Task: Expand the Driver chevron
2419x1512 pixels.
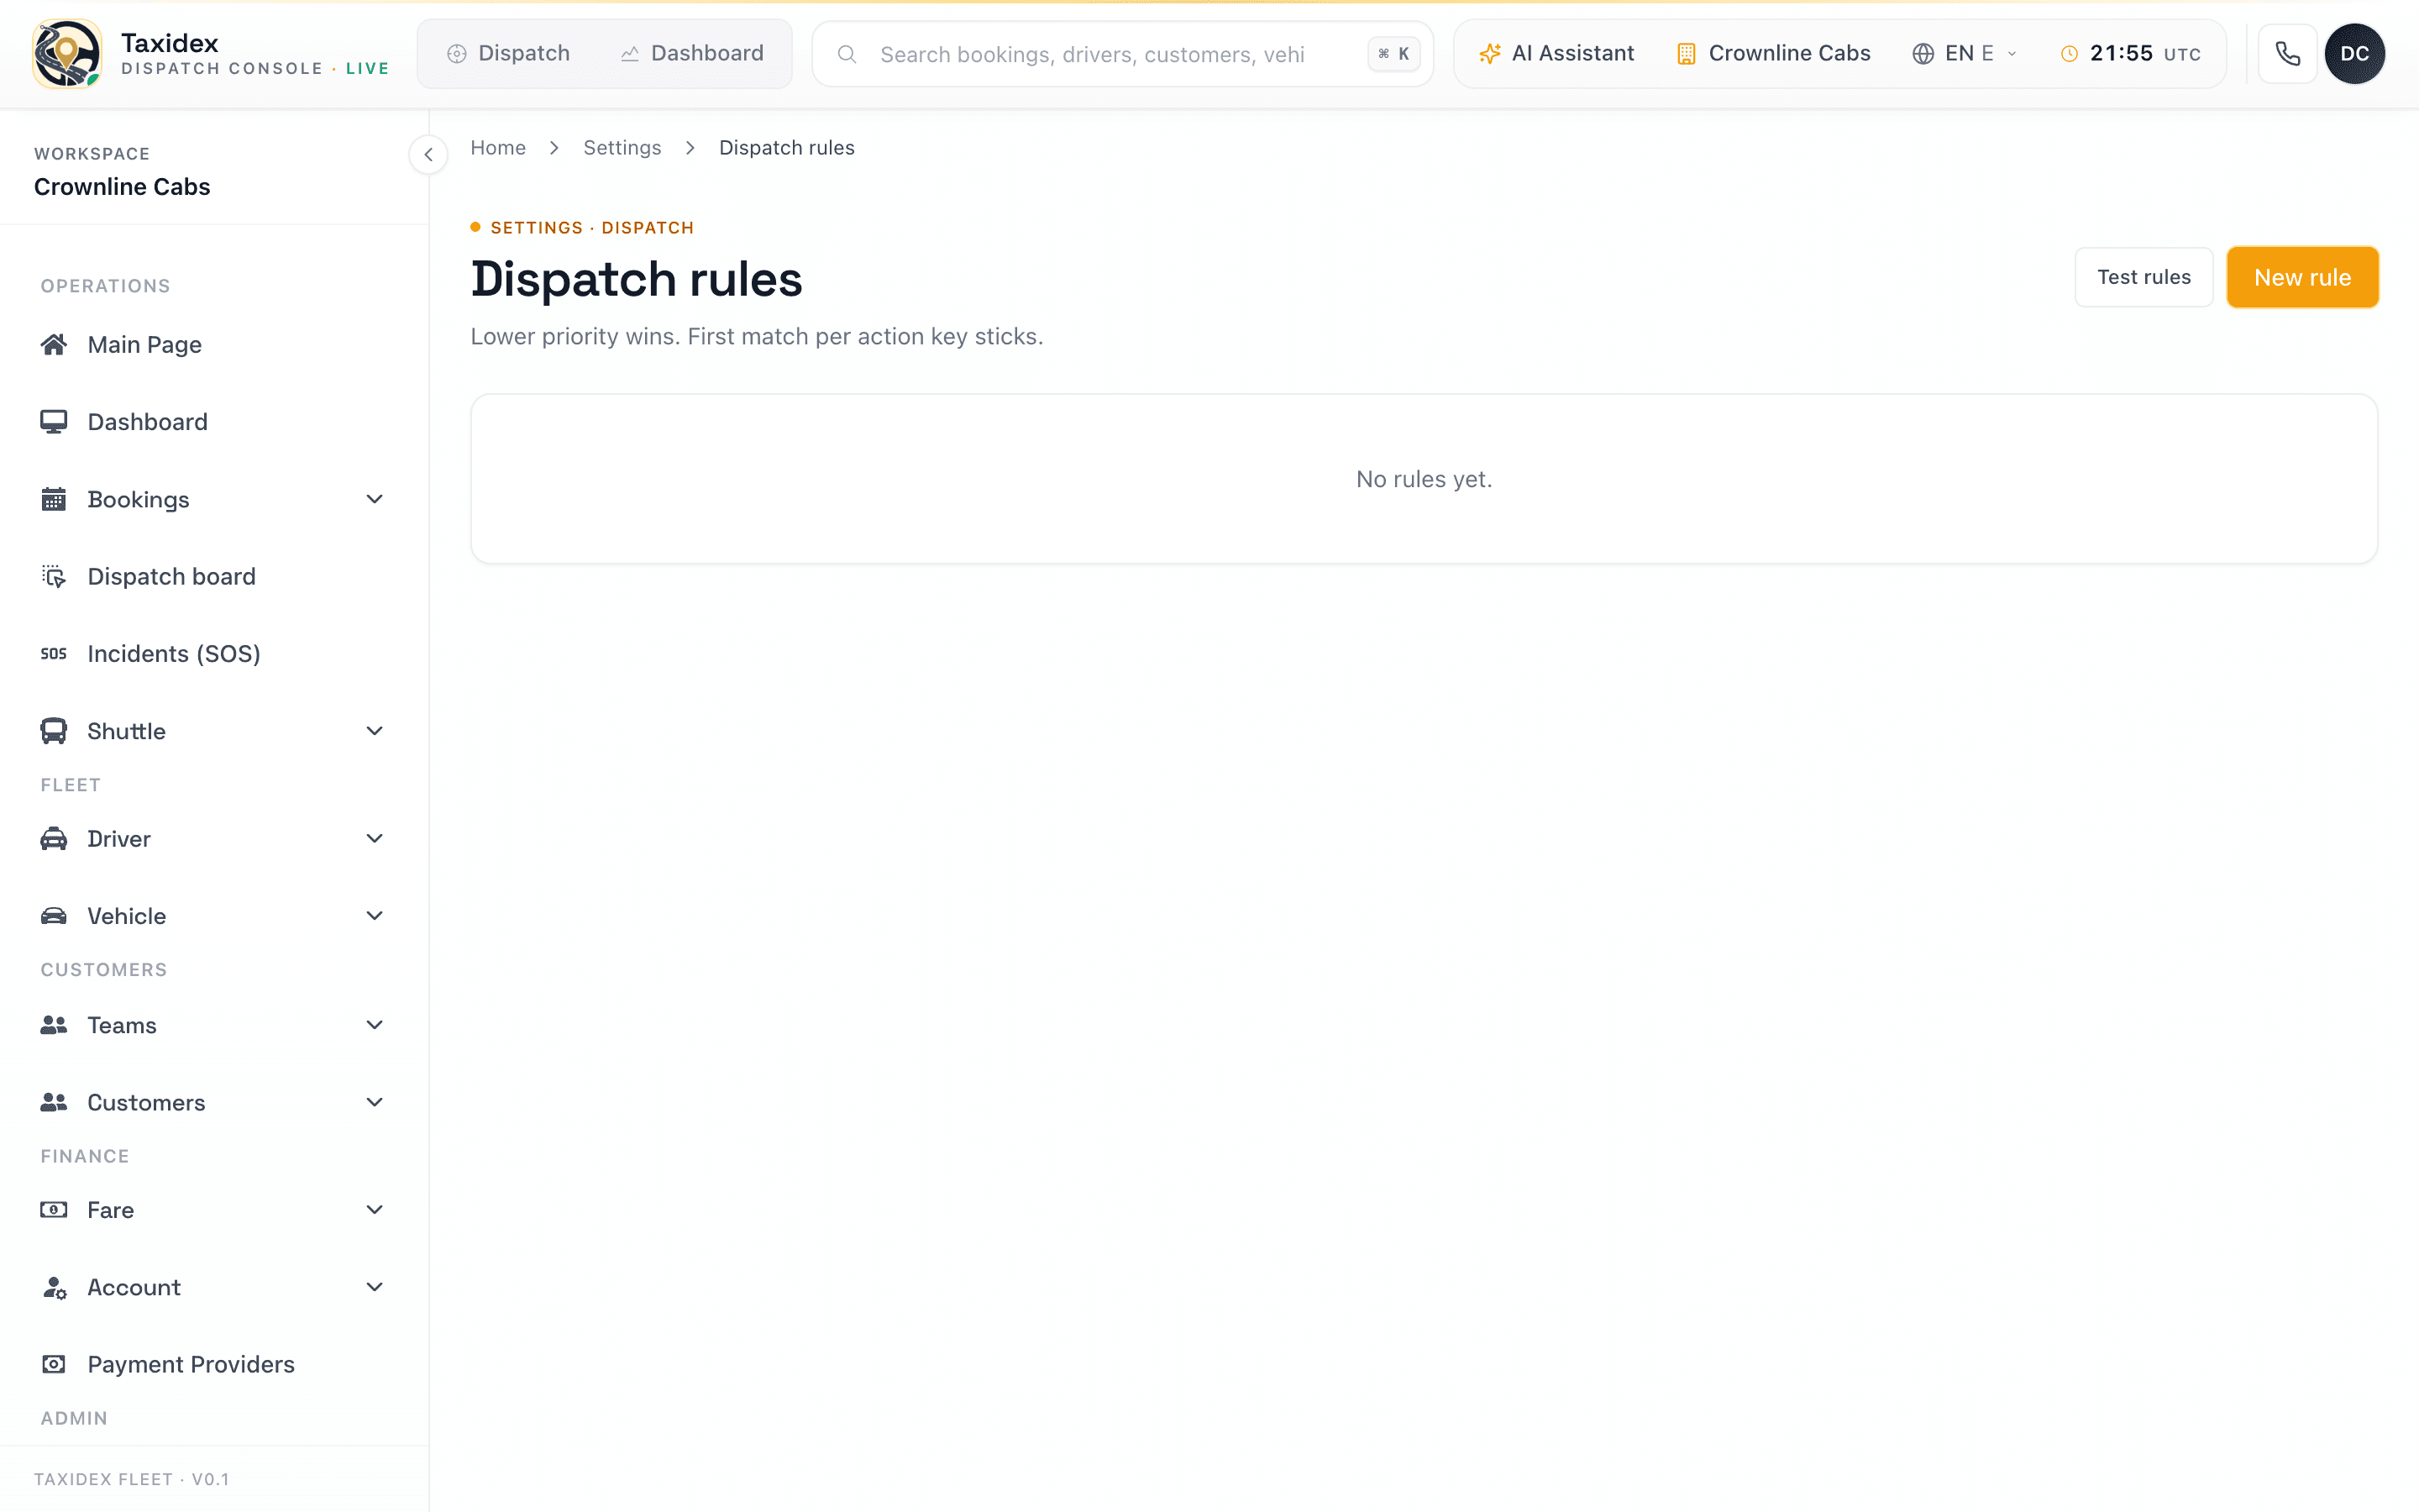Action: 375,839
